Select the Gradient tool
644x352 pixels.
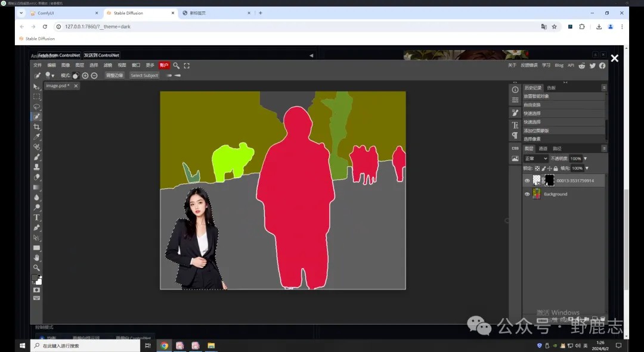(36, 187)
